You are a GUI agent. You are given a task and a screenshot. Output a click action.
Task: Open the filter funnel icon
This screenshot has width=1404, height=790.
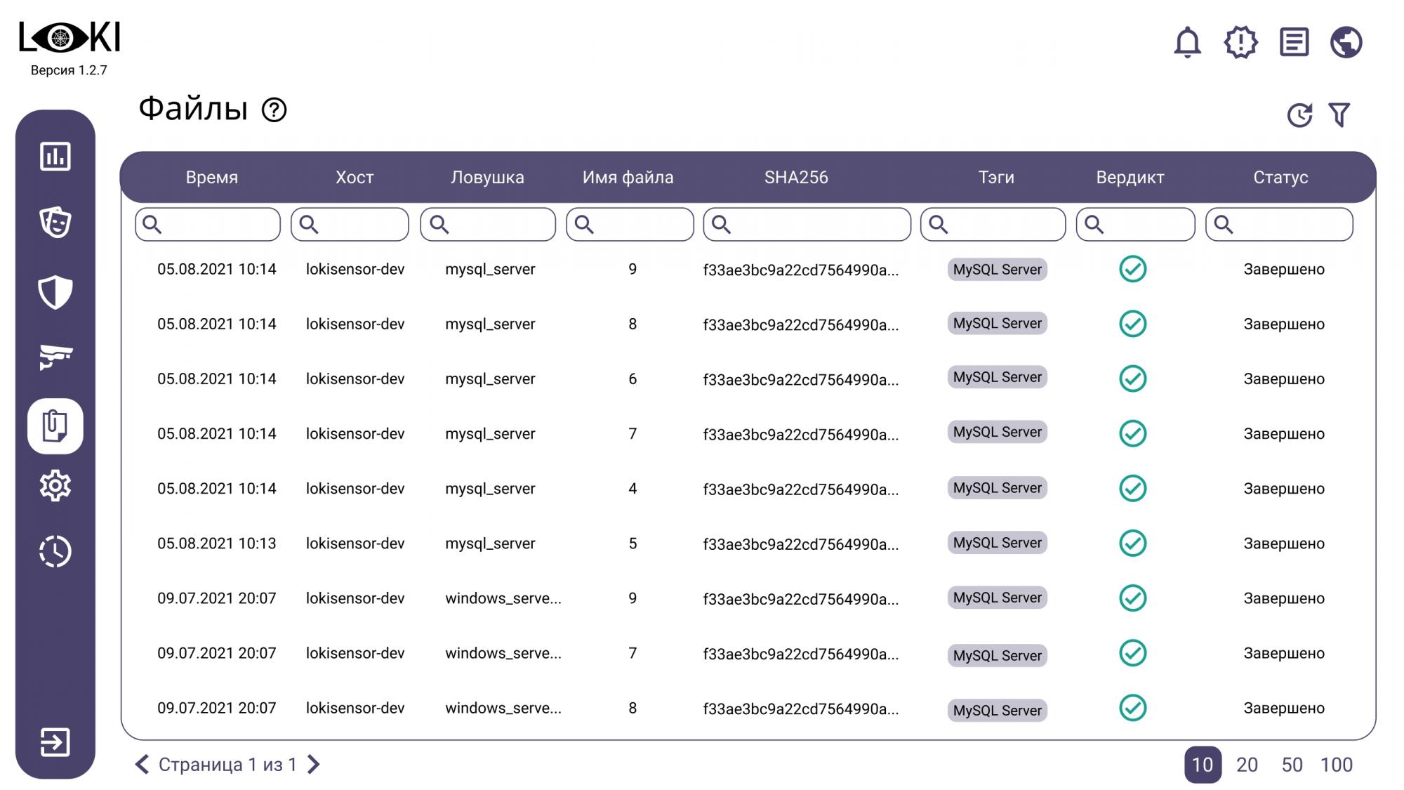pyautogui.click(x=1339, y=114)
